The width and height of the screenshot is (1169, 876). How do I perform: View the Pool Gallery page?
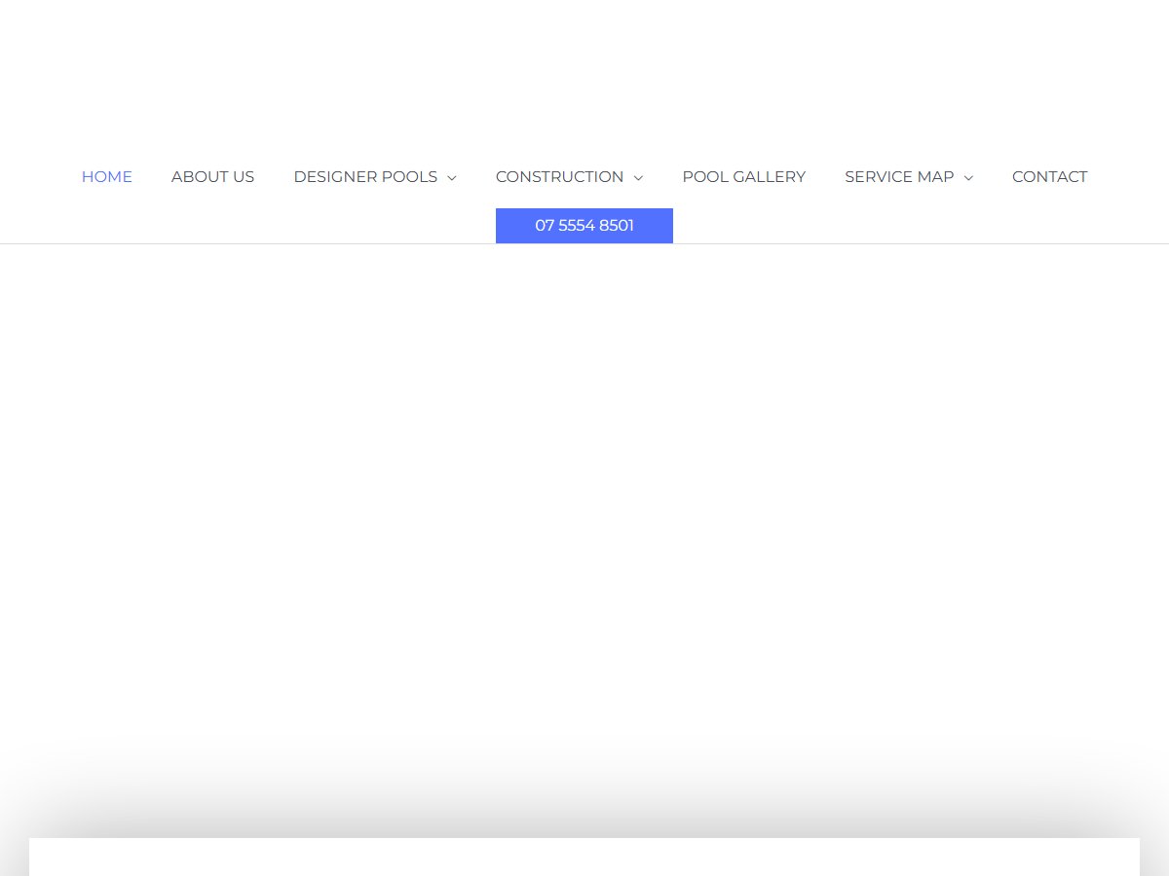(744, 177)
